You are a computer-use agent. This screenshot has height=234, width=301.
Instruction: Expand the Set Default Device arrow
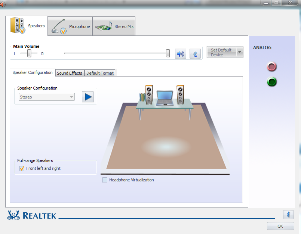click(x=240, y=52)
